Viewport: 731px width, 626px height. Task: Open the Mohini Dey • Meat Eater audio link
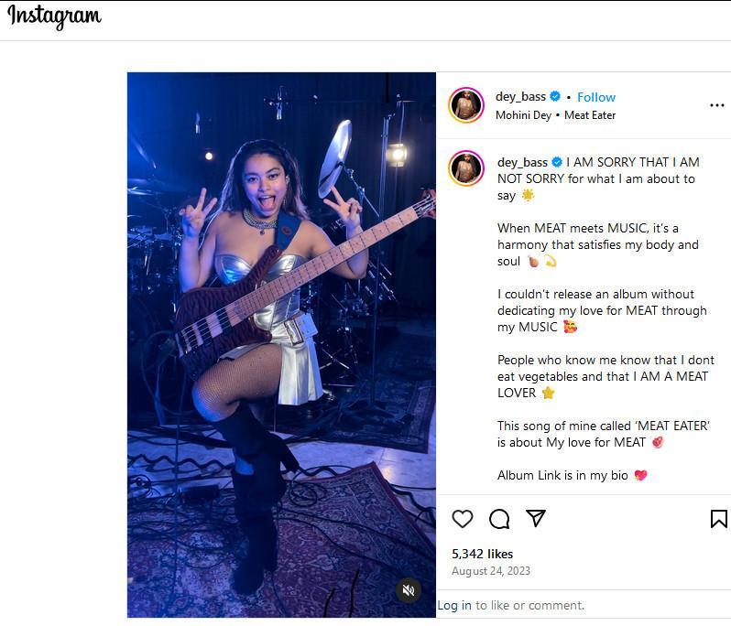[556, 115]
